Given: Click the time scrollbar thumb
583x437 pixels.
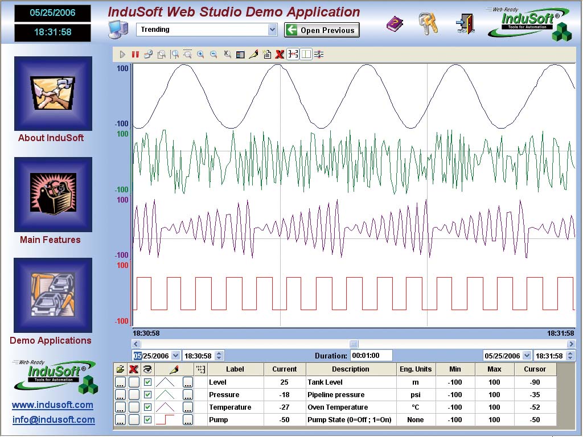Looking at the screenshot, I should coord(354,344).
